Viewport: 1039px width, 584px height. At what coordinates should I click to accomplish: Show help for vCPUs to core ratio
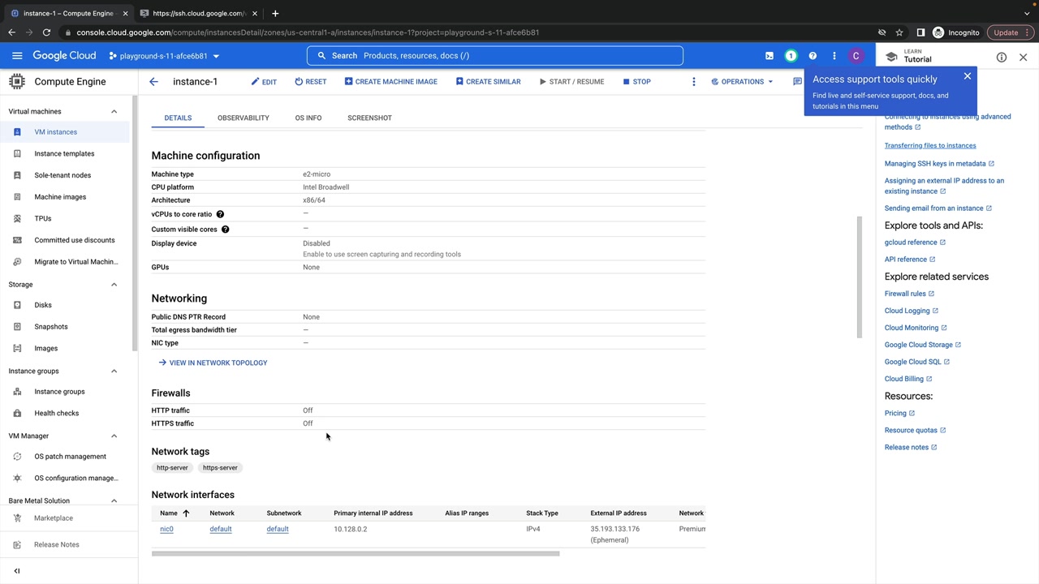coord(220,214)
